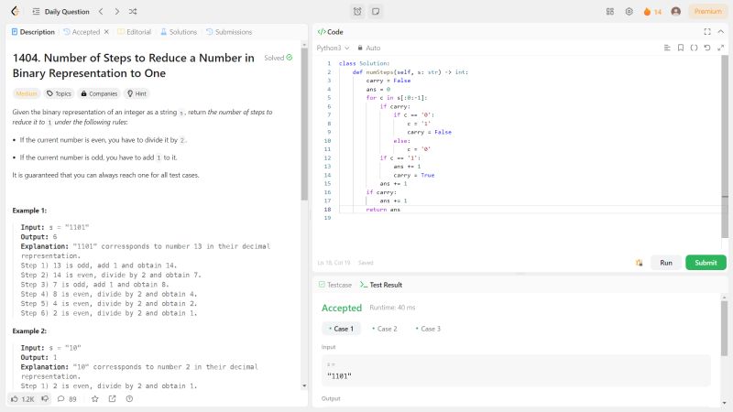Image resolution: width=733 pixels, height=412 pixels.
Task: Click the sticky note icon beside Run
Action: pos(639,263)
